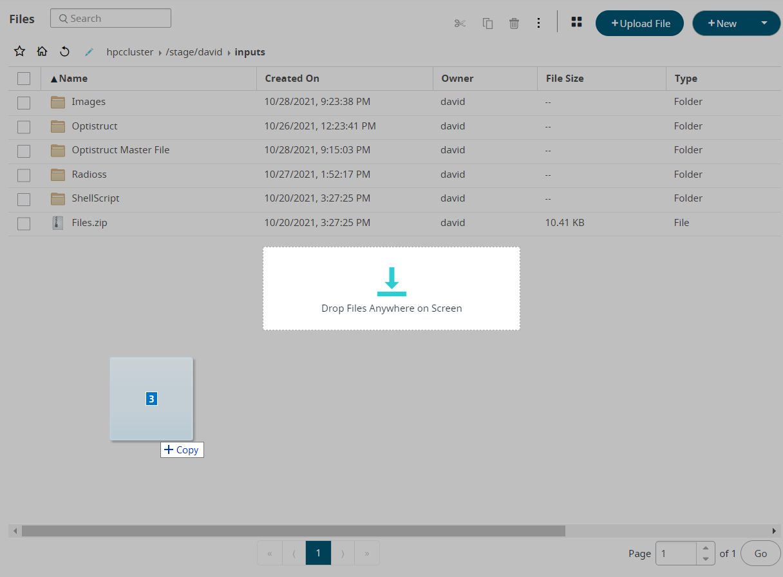Click inputs in the breadcrumb
The width and height of the screenshot is (783, 577).
tap(250, 52)
